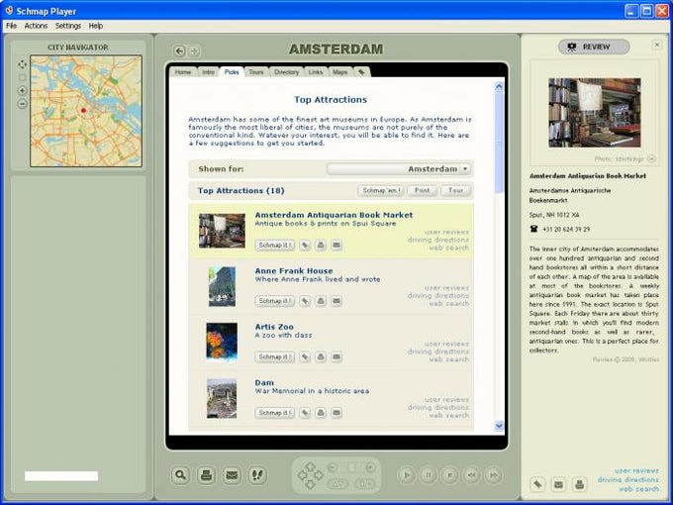Click the REVIEW button in right panel
The width and height of the screenshot is (673, 505).
594,47
